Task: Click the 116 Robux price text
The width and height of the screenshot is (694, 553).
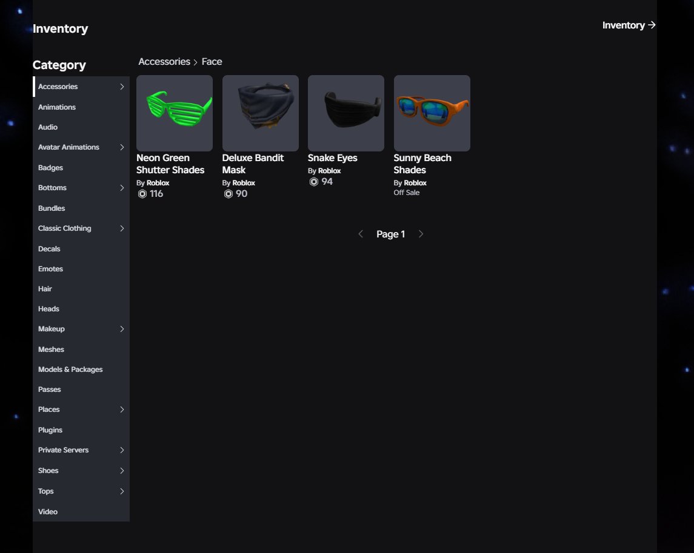Action: click(x=156, y=194)
